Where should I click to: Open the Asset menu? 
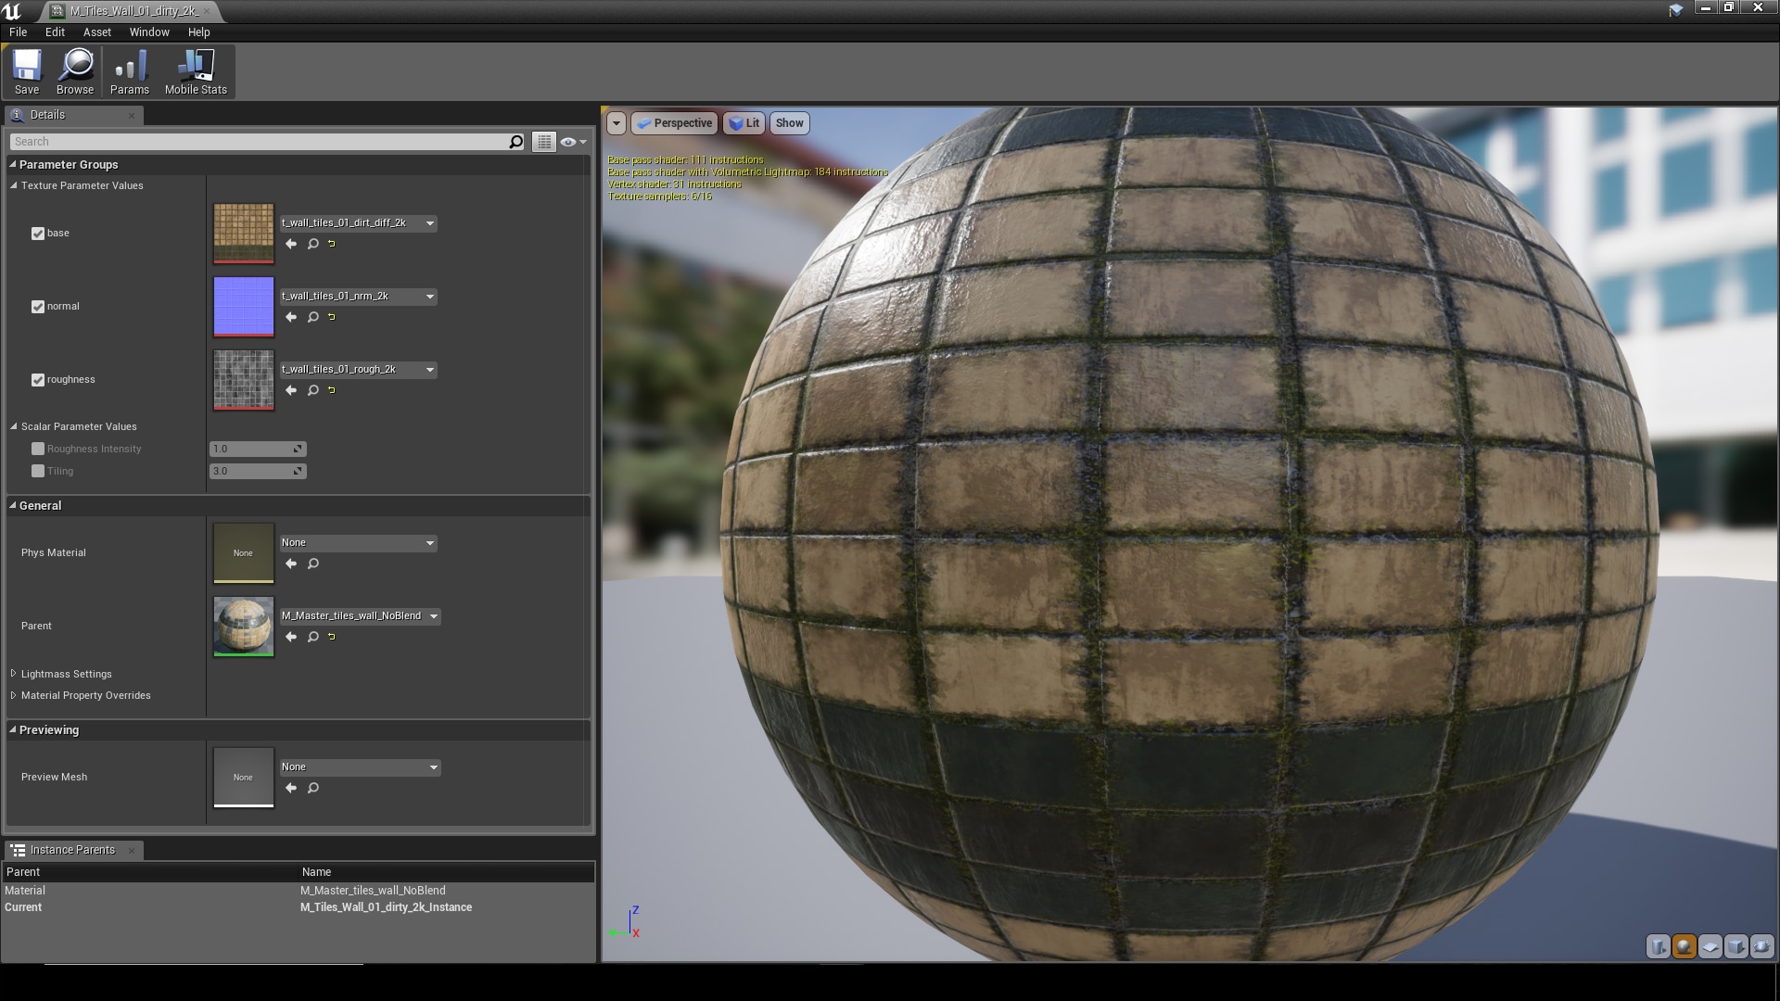click(96, 32)
